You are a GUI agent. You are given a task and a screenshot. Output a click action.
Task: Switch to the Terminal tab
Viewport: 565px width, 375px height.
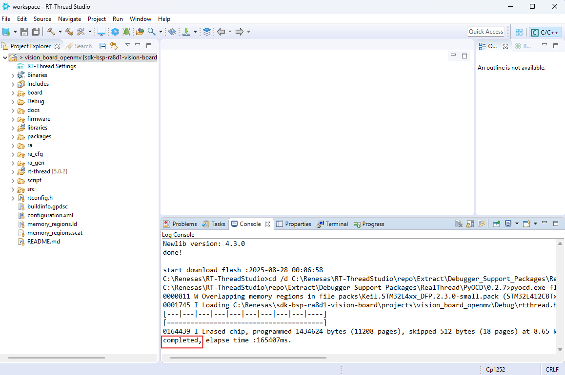[x=332, y=224]
